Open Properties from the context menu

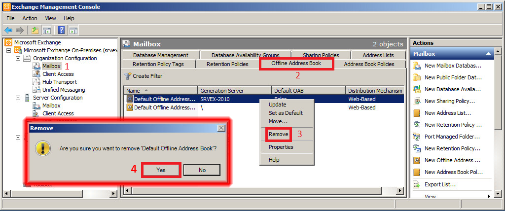[281, 147]
